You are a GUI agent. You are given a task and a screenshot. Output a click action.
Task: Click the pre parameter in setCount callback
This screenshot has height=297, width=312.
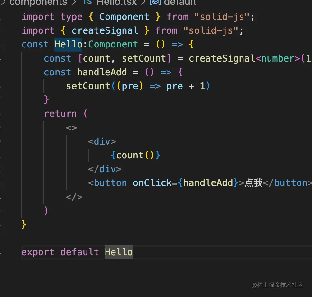pyautogui.click(x=130, y=86)
